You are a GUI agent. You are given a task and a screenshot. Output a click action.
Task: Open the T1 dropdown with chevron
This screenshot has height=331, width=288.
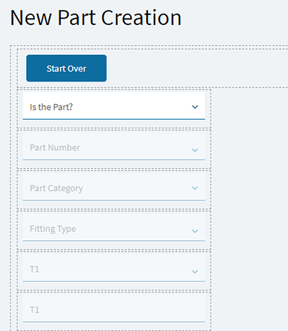click(114, 268)
